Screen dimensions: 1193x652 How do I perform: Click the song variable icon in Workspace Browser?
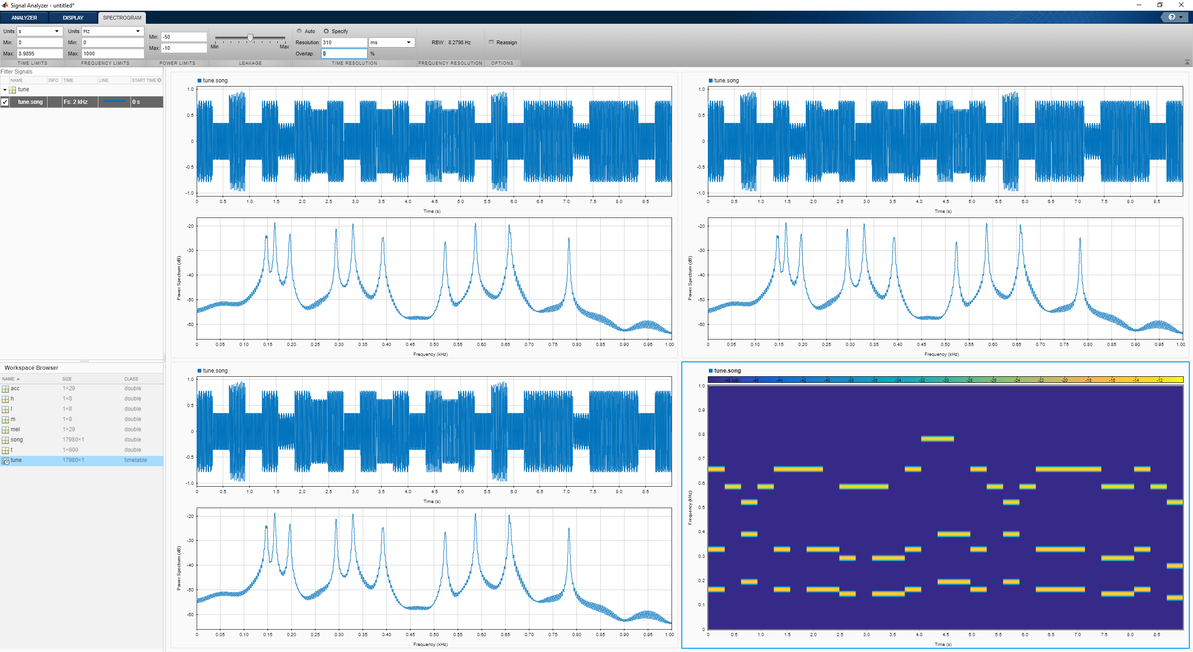coord(6,440)
